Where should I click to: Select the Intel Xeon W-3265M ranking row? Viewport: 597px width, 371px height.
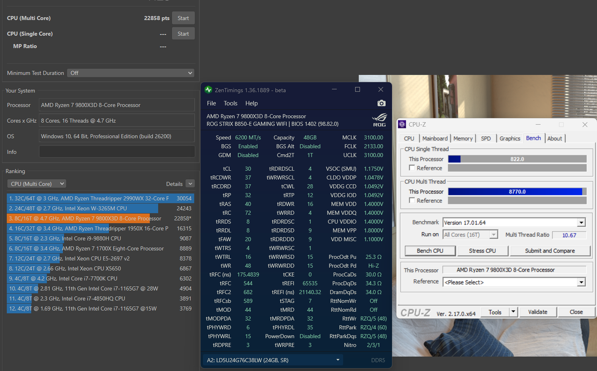100,208
